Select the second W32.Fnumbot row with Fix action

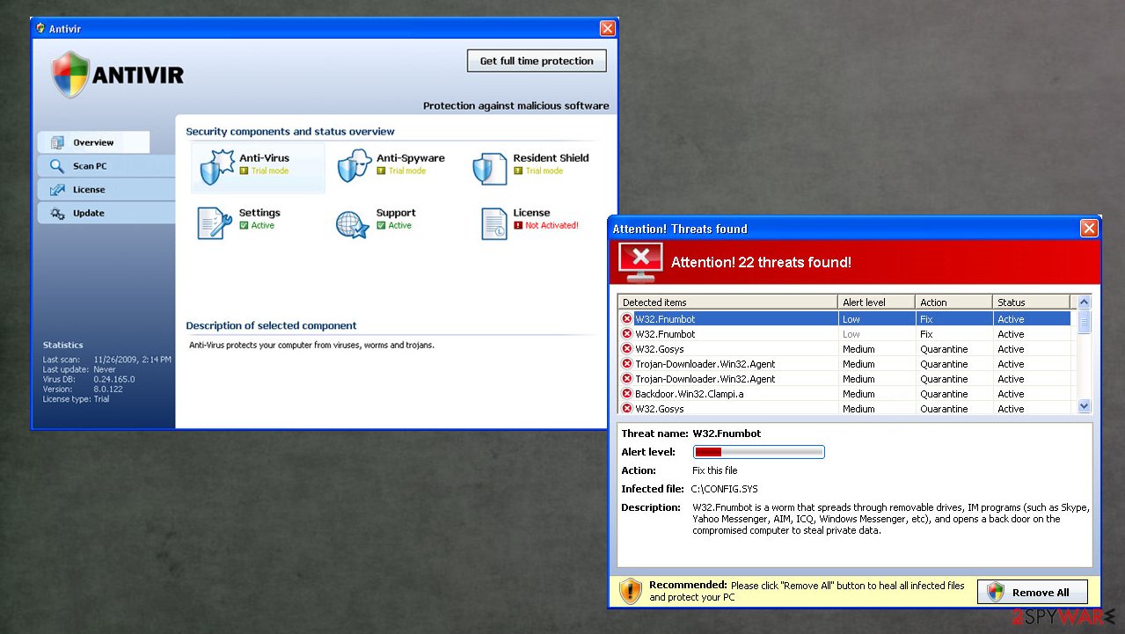[846, 334]
